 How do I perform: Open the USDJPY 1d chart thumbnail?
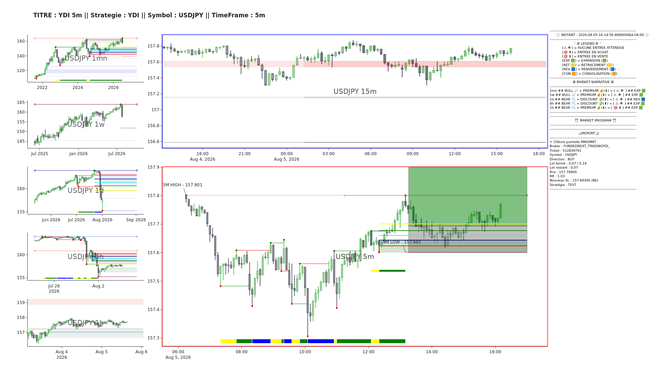[86, 190]
